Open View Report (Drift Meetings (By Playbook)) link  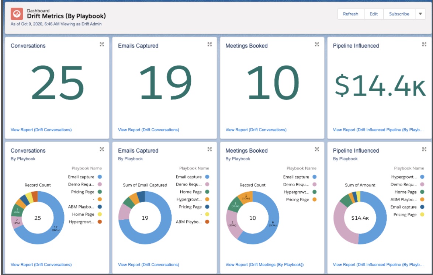[264, 265]
